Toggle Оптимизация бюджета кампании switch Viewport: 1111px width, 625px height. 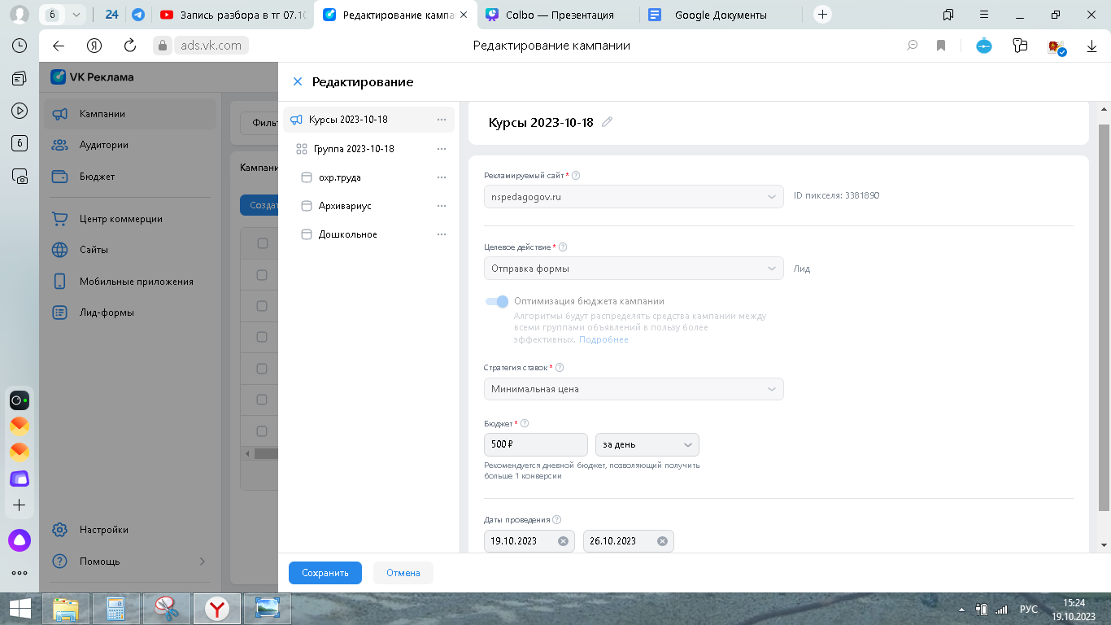(497, 301)
